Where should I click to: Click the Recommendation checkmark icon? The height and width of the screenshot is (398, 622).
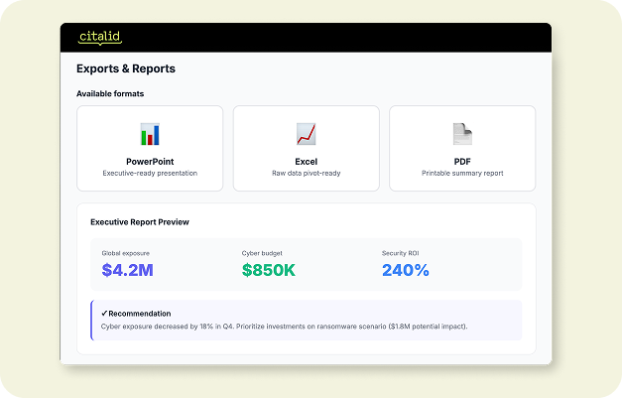tap(104, 314)
